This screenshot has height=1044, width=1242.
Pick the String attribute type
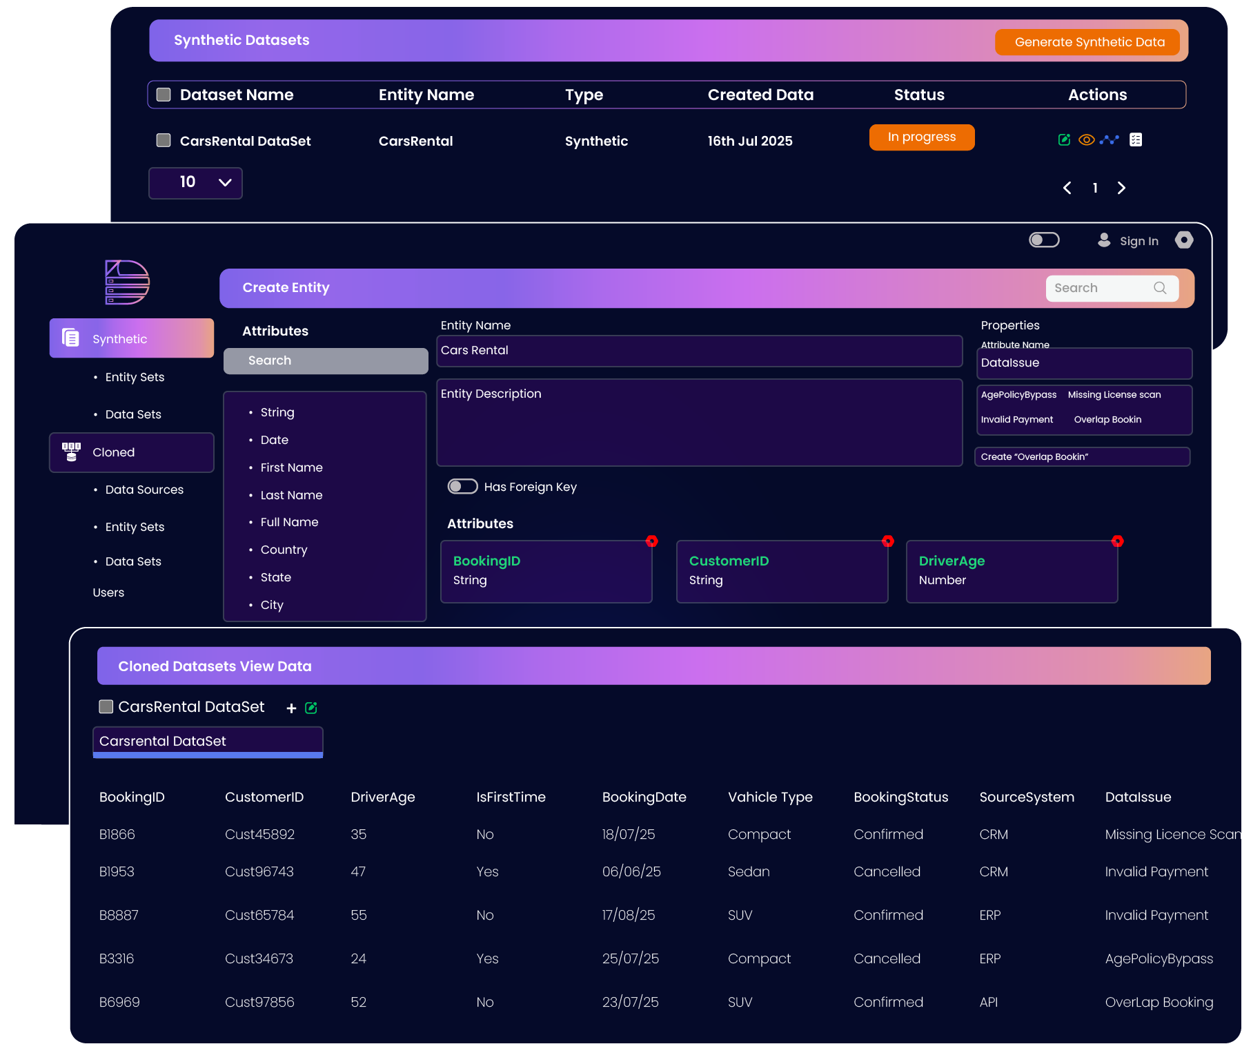[277, 412]
